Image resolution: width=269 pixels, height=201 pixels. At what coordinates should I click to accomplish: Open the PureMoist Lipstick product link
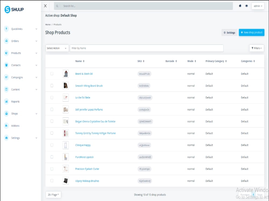(84, 157)
